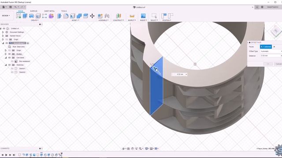The height and width of the screenshot is (158, 282).
Task: Click the '1 selected' Faces button
Action: point(266,47)
